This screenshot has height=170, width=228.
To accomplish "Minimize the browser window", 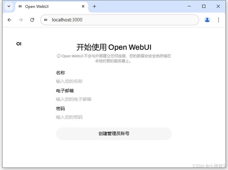I will pyautogui.click(x=189, y=6).
